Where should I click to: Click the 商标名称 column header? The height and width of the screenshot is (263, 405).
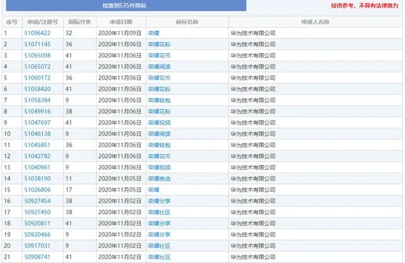coord(186,22)
